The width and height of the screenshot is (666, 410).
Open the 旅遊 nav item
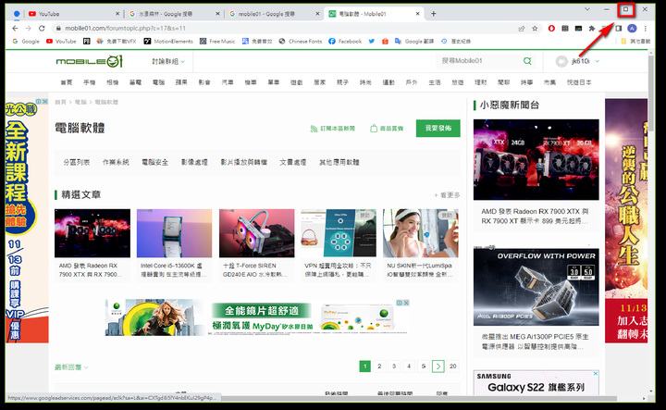(458, 82)
